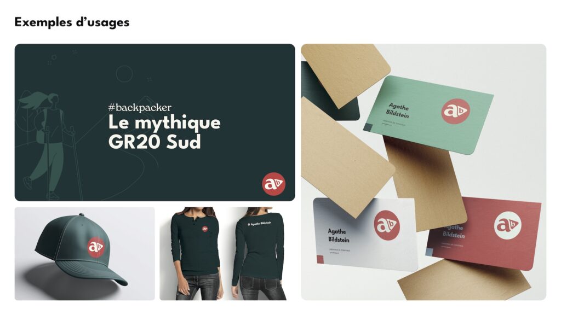
Task: Click the red logo on the white business card
Action: point(387,225)
